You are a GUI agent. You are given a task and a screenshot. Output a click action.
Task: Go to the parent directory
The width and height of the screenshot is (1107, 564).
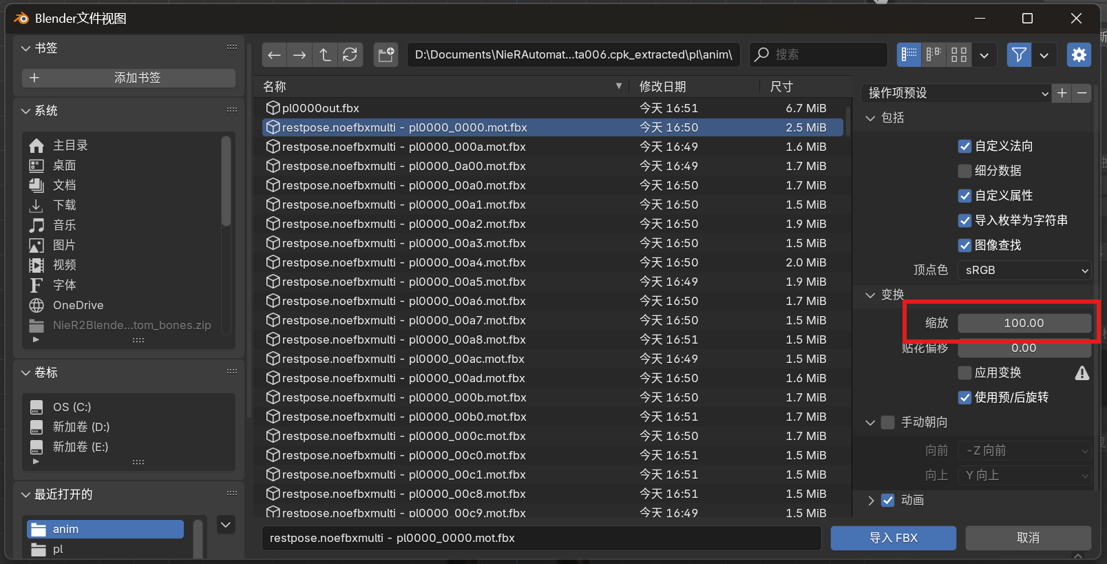(x=325, y=55)
